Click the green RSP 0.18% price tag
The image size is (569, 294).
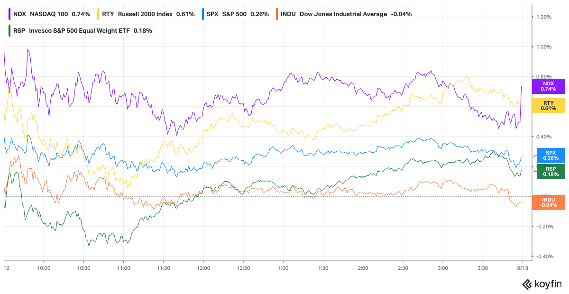click(x=551, y=171)
